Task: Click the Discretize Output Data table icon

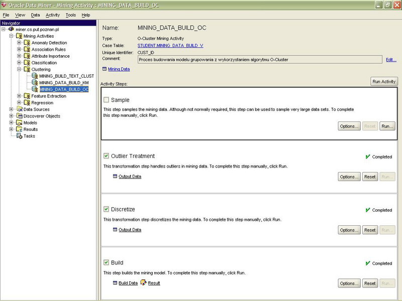Action: pyautogui.click(x=115, y=229)
